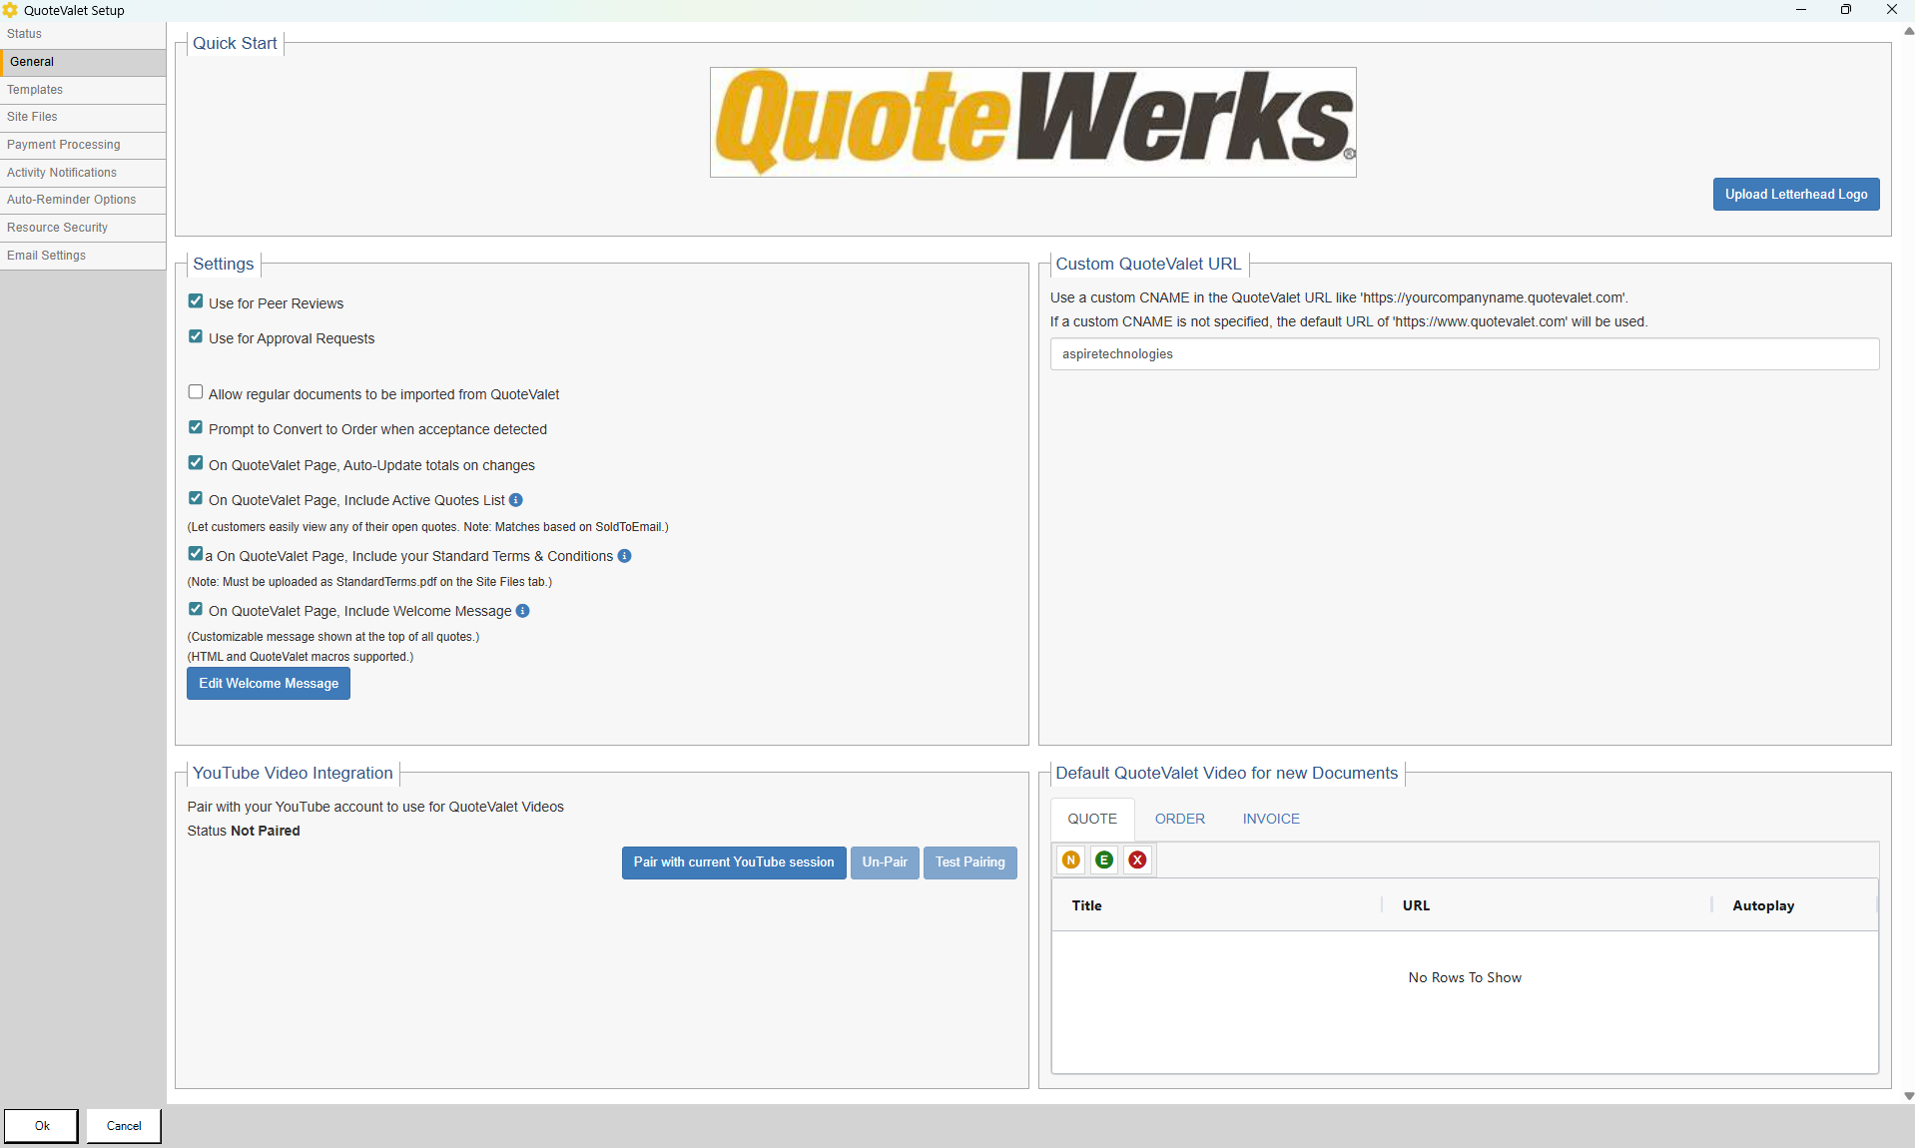Toggle Auto-Update totals on changes checkbox
This screenshot has width=1915, height=1148.
tap(196, 463)
